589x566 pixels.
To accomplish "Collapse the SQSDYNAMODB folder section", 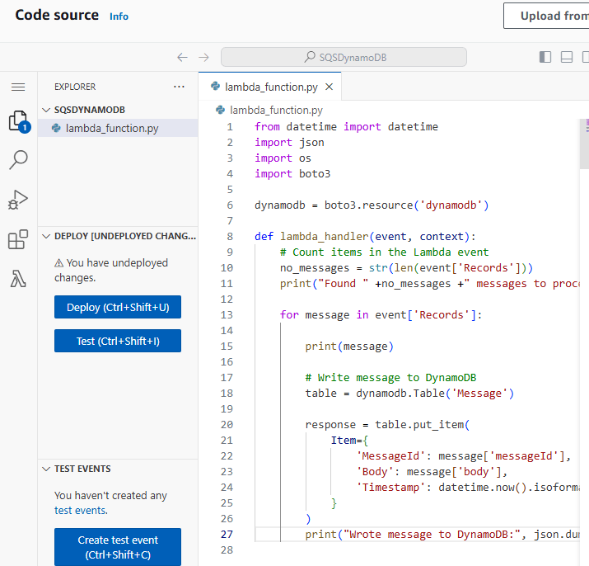I will (x=46, y=110).
